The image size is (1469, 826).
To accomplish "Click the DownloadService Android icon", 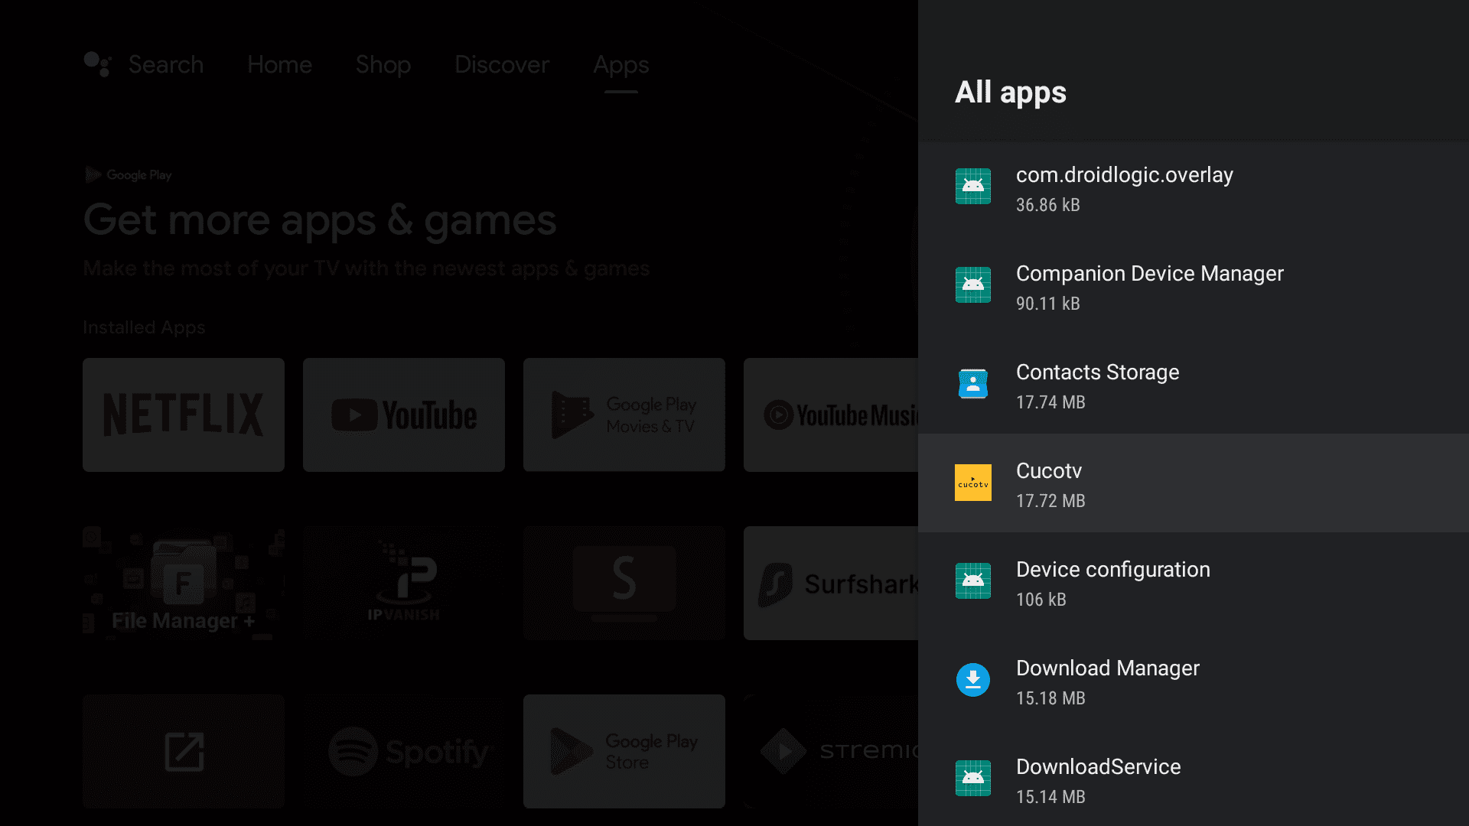I will 973,779.
